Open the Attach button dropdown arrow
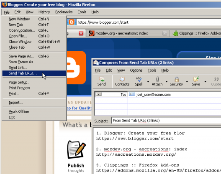221x174 pixels. [x=167, y=82]
